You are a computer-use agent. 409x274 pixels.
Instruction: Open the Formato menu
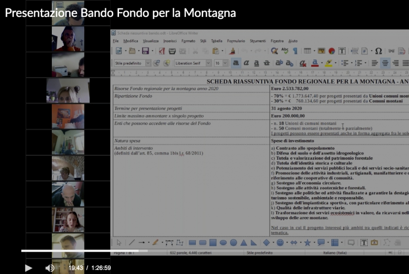pyautogui.click(x=188, y=41)
